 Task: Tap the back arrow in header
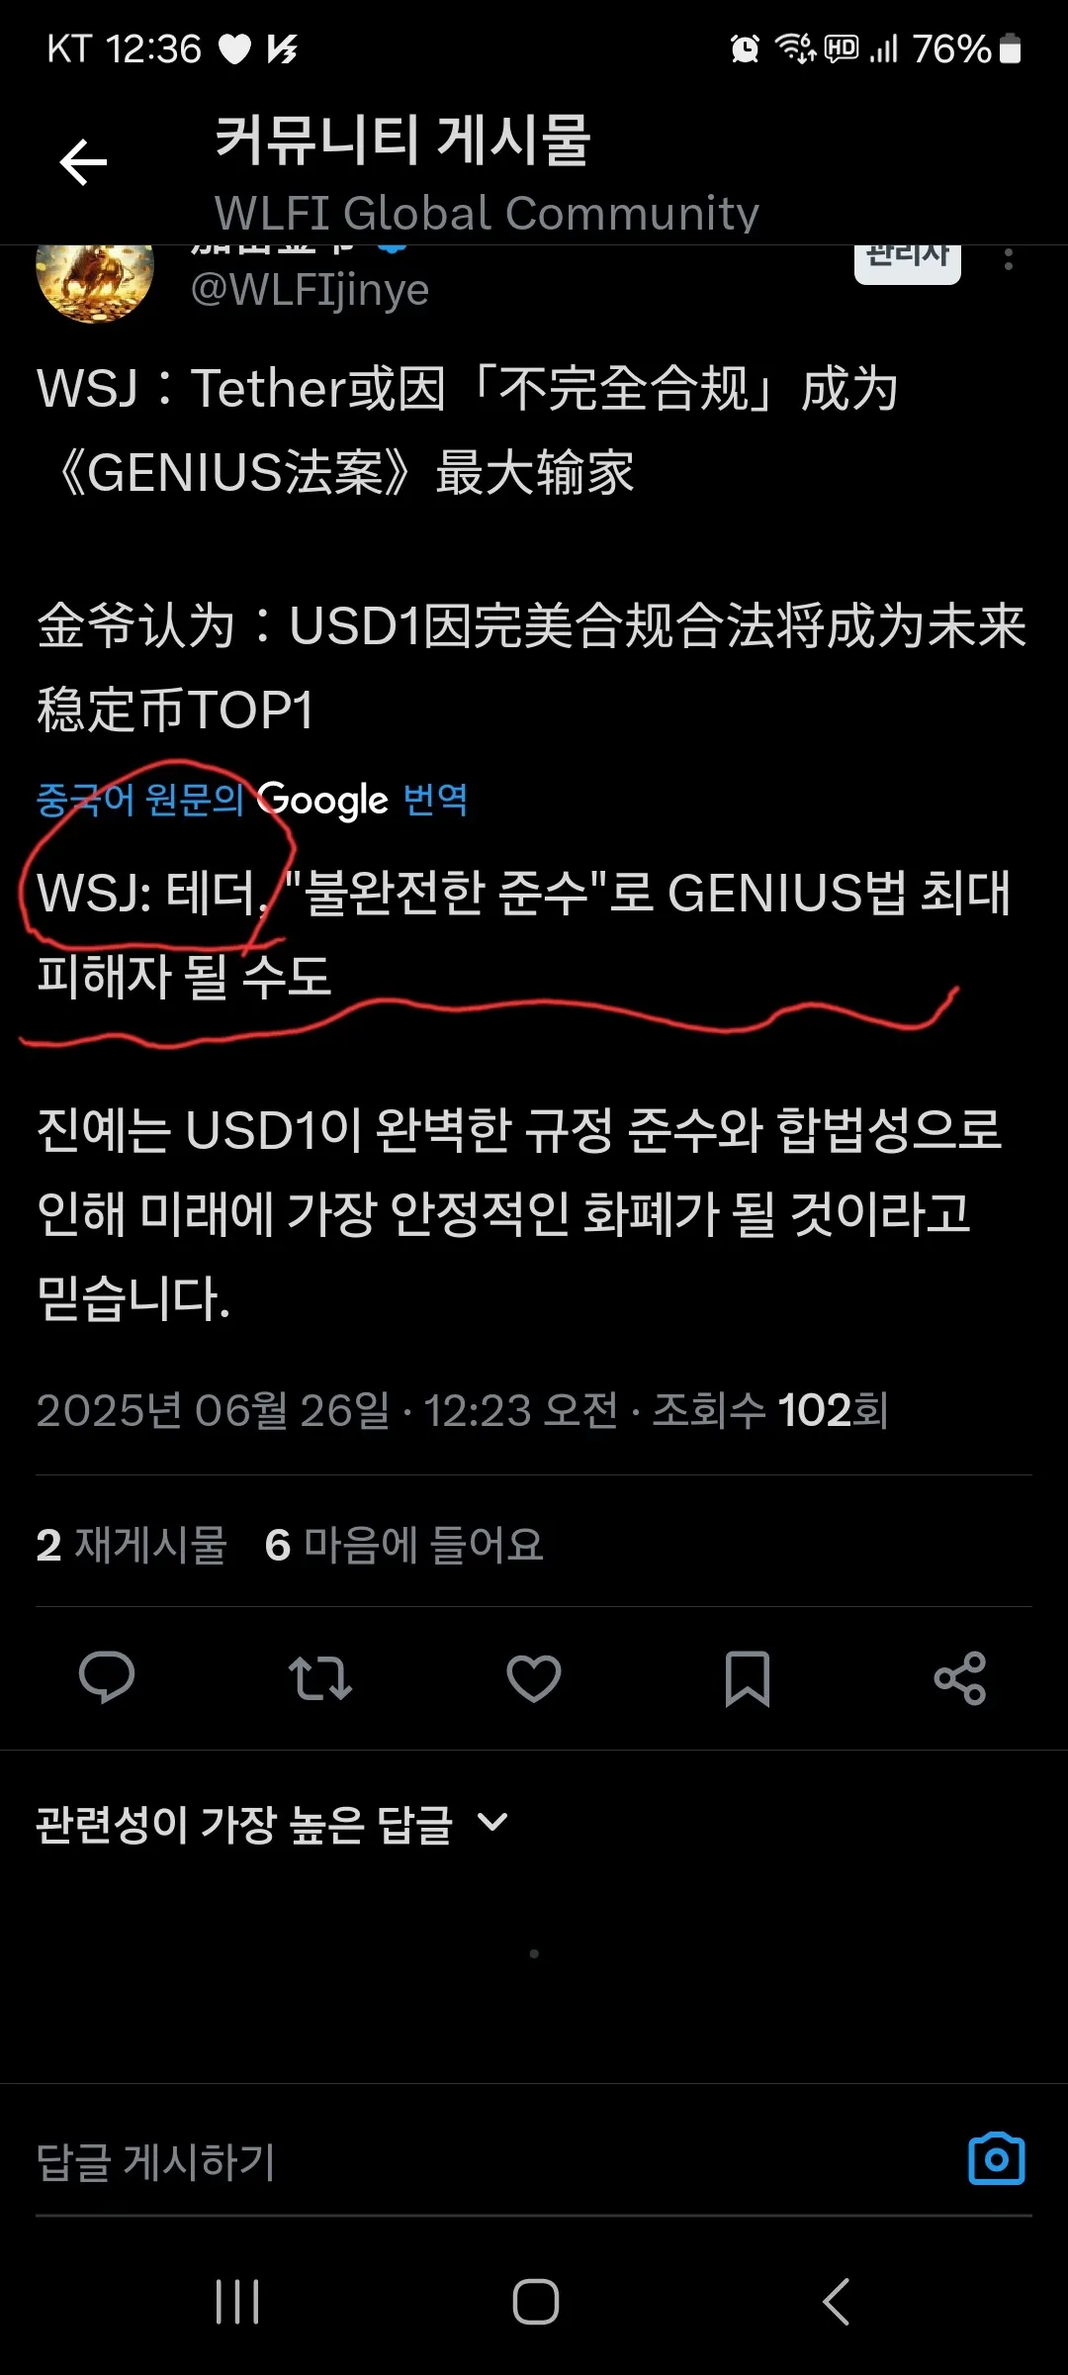point(83,163)
